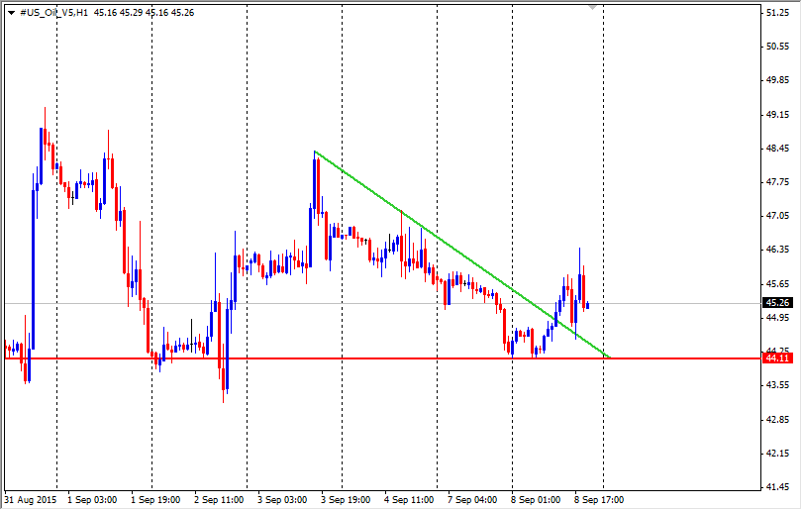Click the 42.15 price scale label
The height and width of the screenshot is (510, 802).
point(777,454)
